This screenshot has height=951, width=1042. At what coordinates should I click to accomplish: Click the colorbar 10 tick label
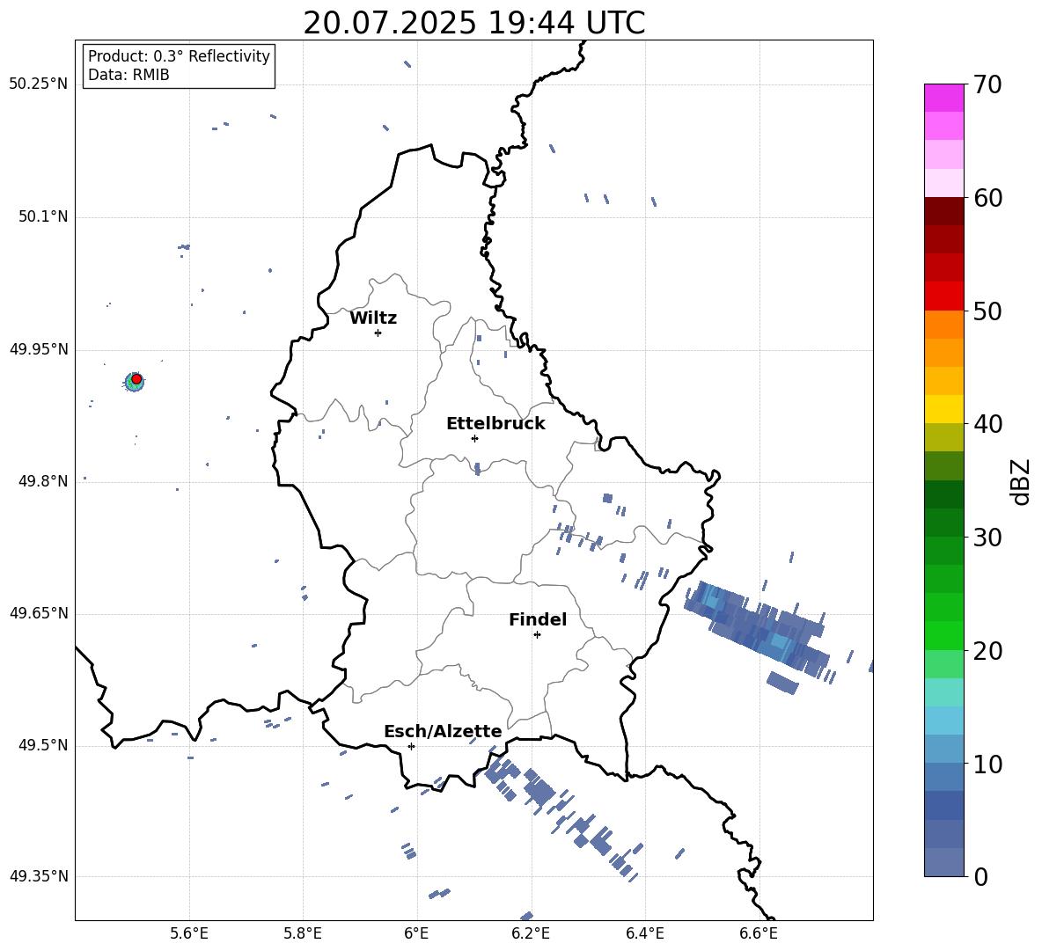[987, 764]
